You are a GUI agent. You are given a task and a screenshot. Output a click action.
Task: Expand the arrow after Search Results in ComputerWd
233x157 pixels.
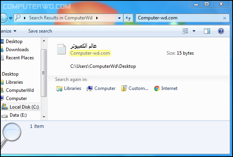click(x=97, y=18)
